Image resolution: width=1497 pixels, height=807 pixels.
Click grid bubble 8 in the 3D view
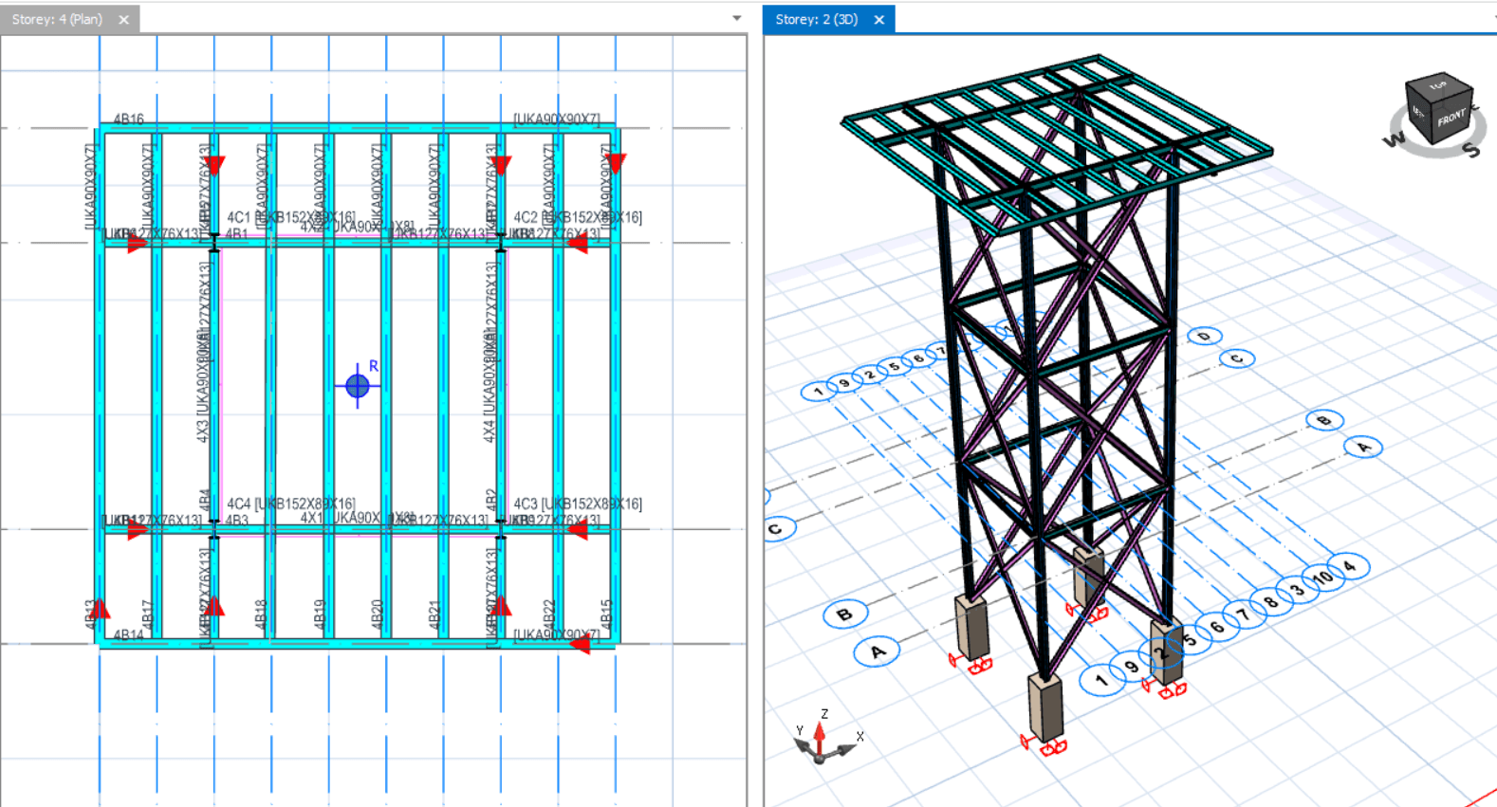1271,601
